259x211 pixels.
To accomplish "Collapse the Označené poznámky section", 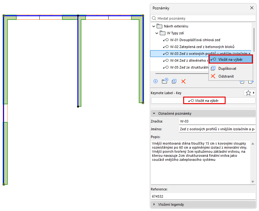I will 154,113.
